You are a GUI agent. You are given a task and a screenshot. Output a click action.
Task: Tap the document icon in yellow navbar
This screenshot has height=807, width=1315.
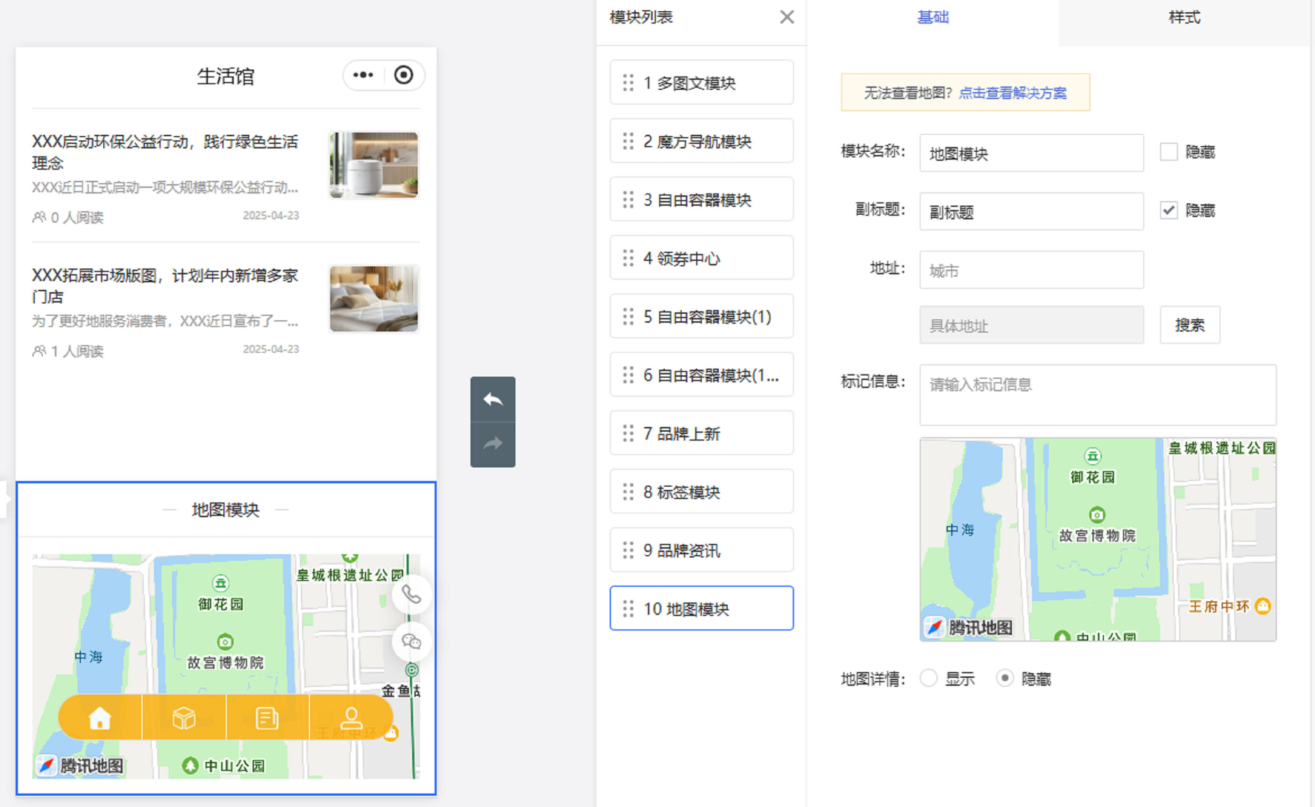pyautogui.click(x=267, y=718)
